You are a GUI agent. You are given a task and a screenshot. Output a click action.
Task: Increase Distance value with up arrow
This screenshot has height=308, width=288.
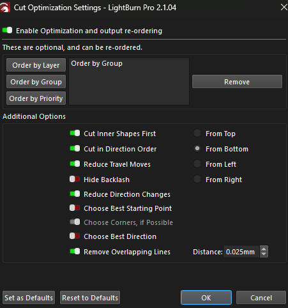[264, 249]
